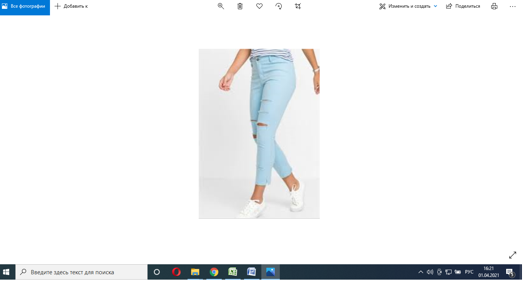Click the jeans photo in viewer
525x295 pixels.
tap(259, 133)
